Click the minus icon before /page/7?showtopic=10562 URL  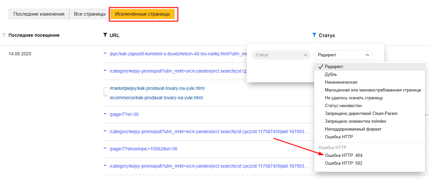[x=105, y=149]
